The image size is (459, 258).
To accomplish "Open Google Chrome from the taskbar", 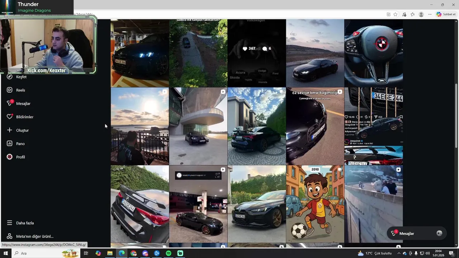I will [133, 253].
